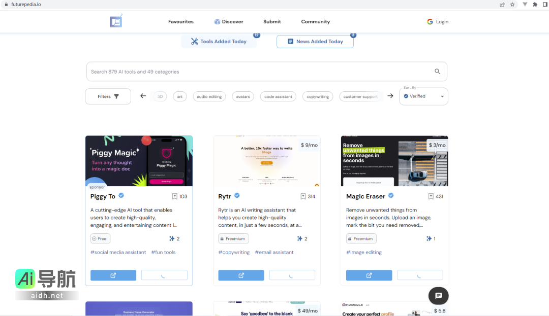
Task: Open the #copywriting tag
Action: click(x=234, y=252)
